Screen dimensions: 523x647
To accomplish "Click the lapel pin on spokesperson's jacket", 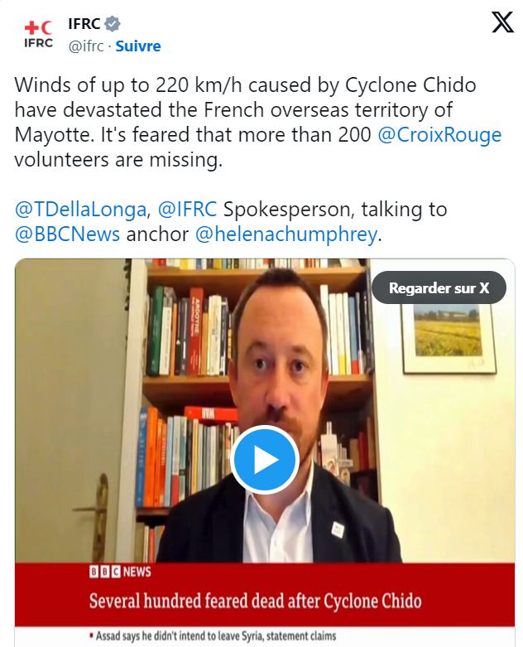I will [338, 529].
